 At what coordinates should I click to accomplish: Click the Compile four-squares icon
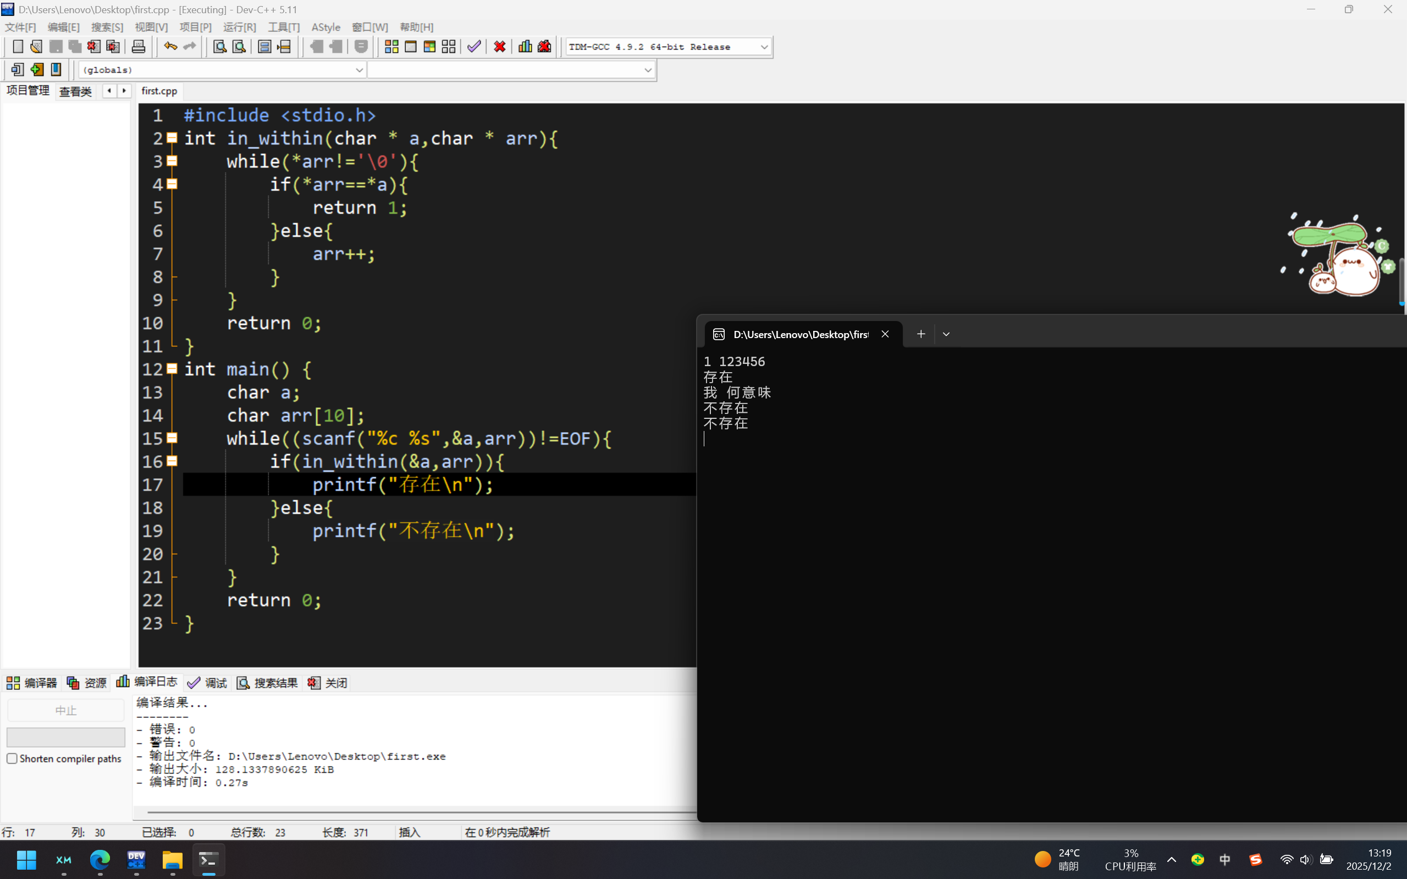[391, 47]
